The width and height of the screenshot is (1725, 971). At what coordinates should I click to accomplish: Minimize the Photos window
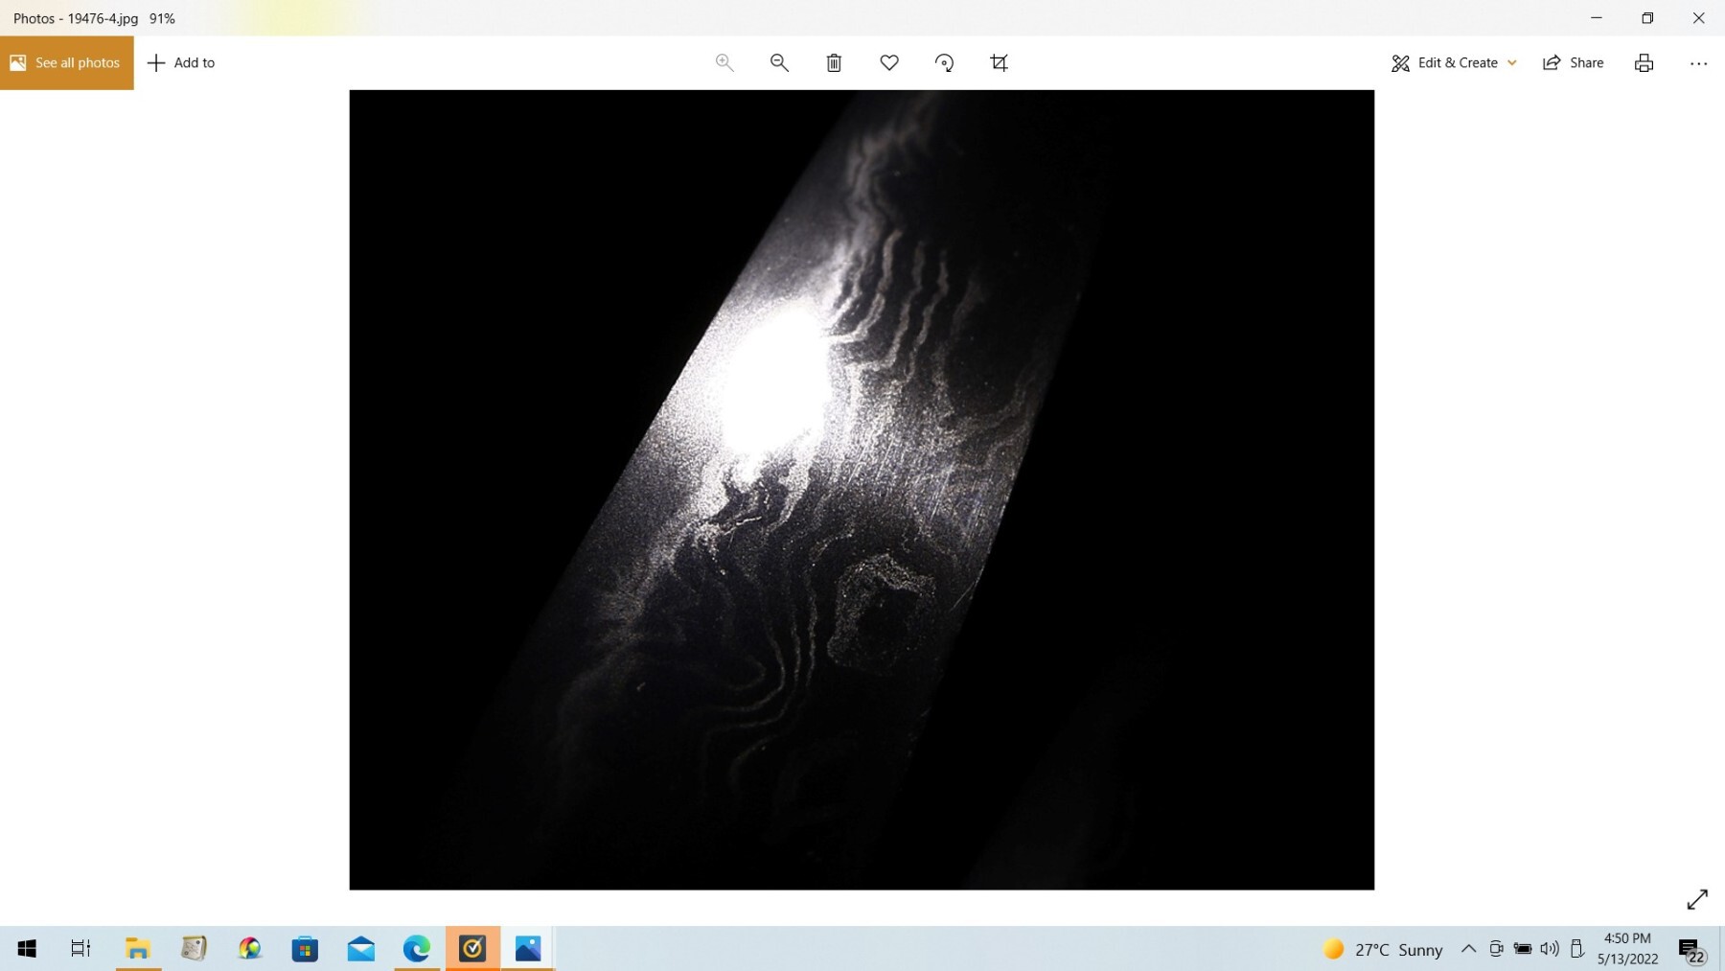(1597, 17)
